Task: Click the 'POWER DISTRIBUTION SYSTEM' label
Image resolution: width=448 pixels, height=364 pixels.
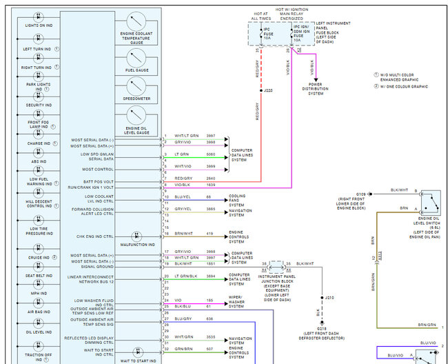Action: tap(316, 89)
